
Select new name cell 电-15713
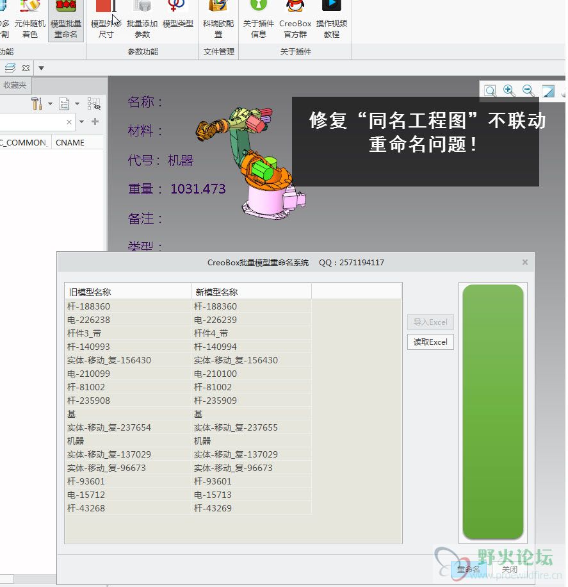[252, 495]
